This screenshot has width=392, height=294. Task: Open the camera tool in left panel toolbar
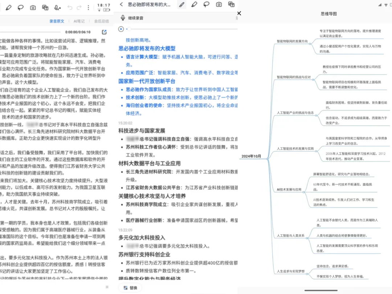pyautogui.click(x=33, y=8)
